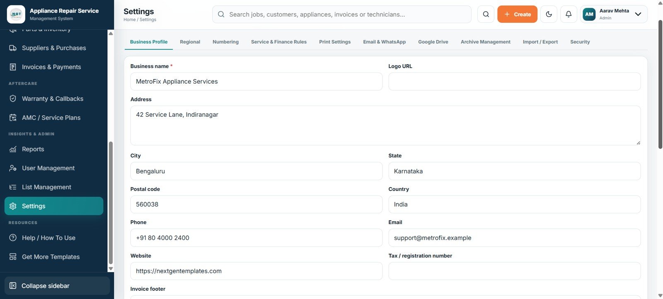The height and width of the screenshot is (299, 663).
Task: Click the search button beside the search bar
Action: click(x=486, y=14)
